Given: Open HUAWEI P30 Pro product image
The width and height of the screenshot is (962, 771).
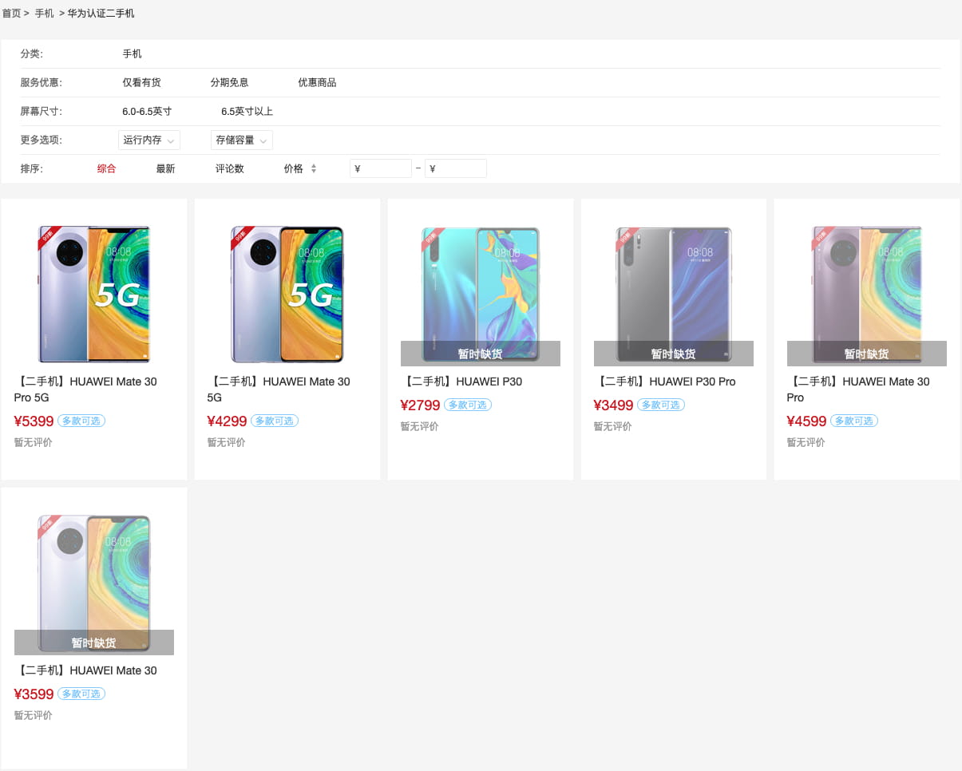Looking at the screenshot, I should click(x=674, y=295).
